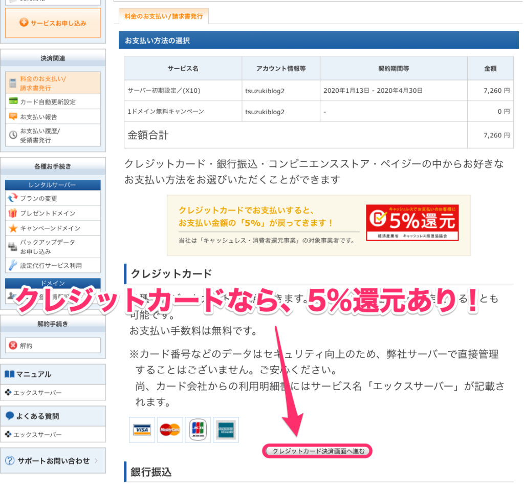The width and height of the screenshot is (524, 487).
Task: Click the MasterCard logo
Action: coord(170,430)
